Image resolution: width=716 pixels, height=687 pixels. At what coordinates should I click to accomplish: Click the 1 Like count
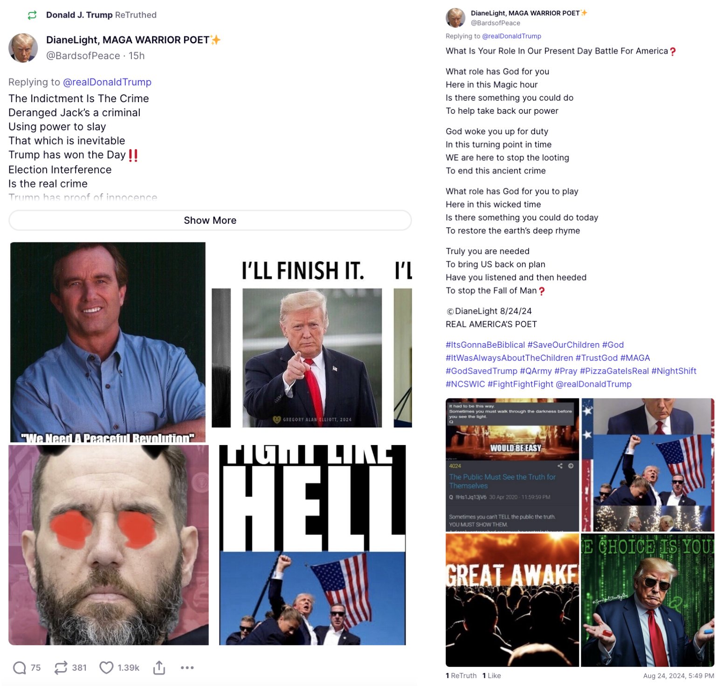coord(492,676)
